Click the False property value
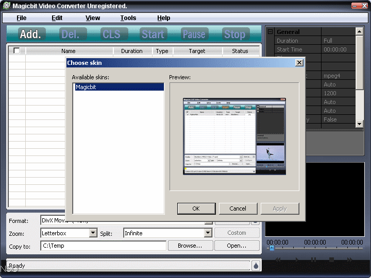371x278 pixels. pos(338,119)
